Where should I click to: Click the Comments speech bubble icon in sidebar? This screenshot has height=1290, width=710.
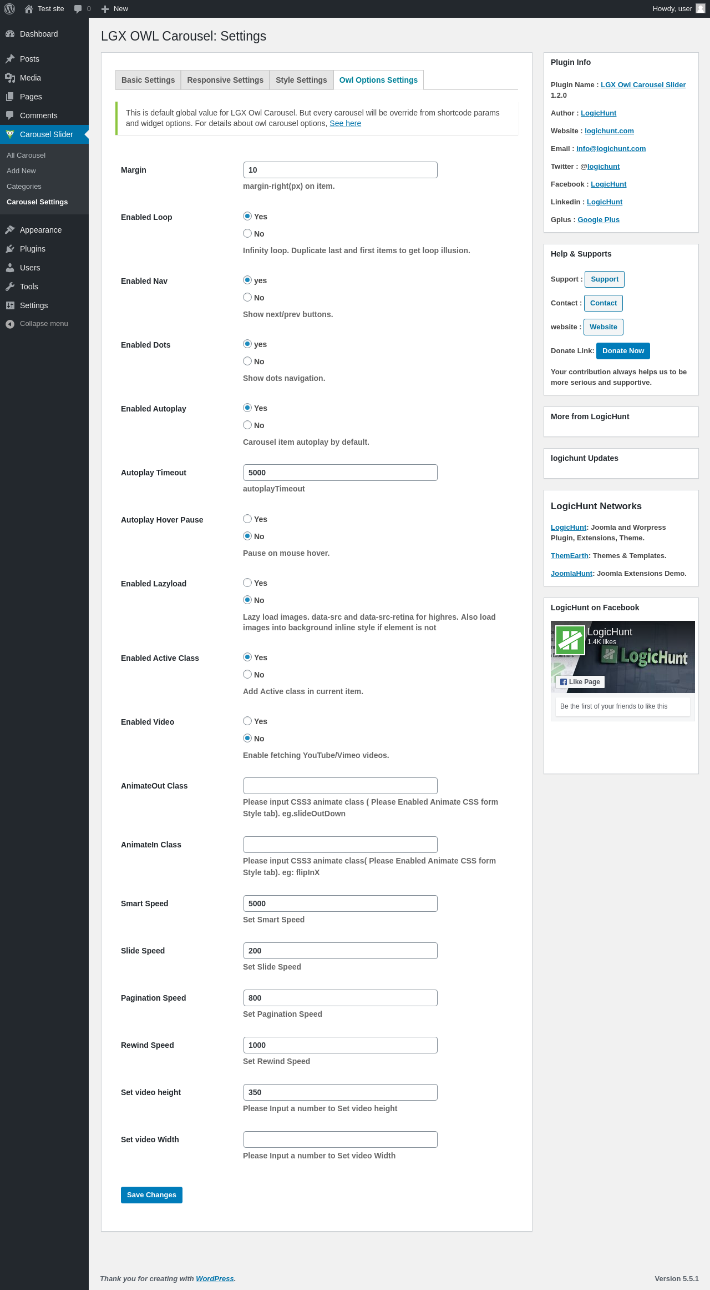click(x=10, y=116)
